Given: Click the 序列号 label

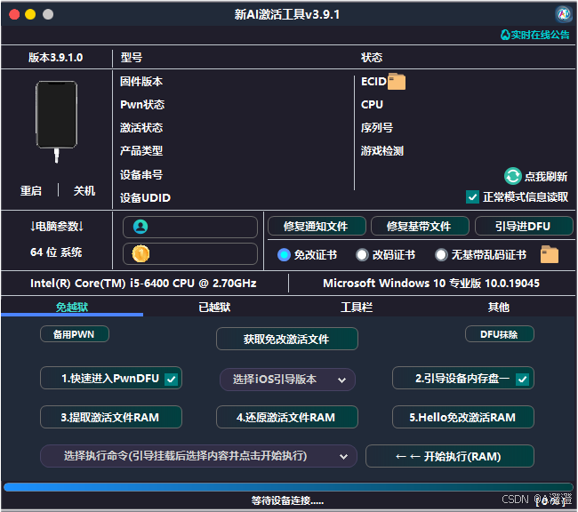Looking at the screenshot, I should pyautogui.click(x=377, y=127).
